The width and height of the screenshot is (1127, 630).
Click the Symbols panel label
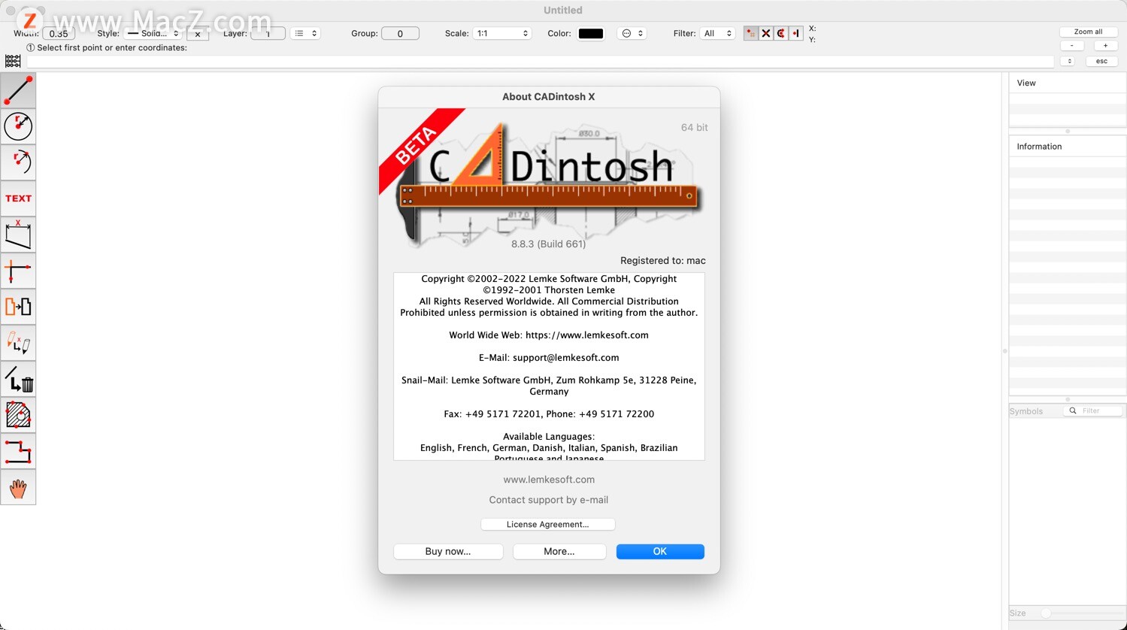1026,411
